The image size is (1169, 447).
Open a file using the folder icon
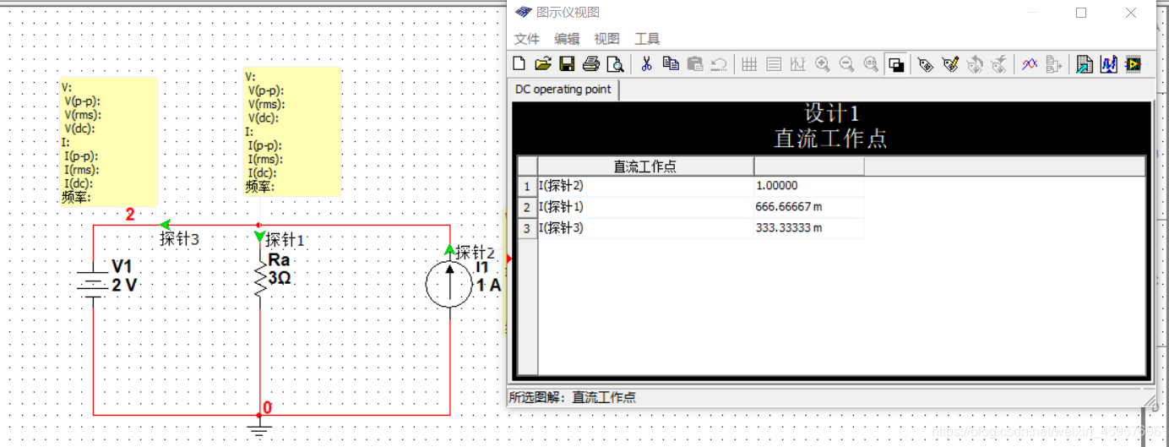(543, 64)
